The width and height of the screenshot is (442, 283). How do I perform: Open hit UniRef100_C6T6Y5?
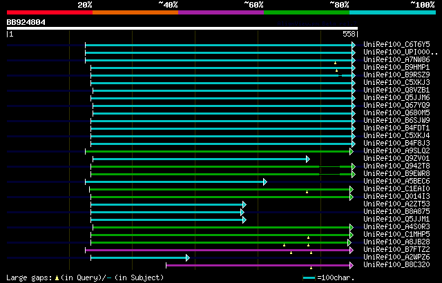point(396,44)
